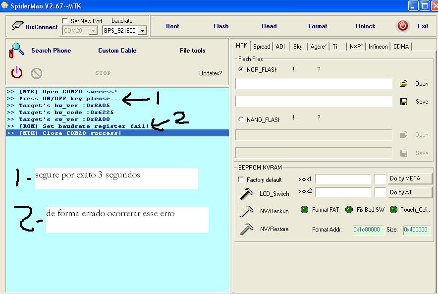438x294 pixels.
Task: Click the NV/Backup hammer icon
Action: point(246,211)
